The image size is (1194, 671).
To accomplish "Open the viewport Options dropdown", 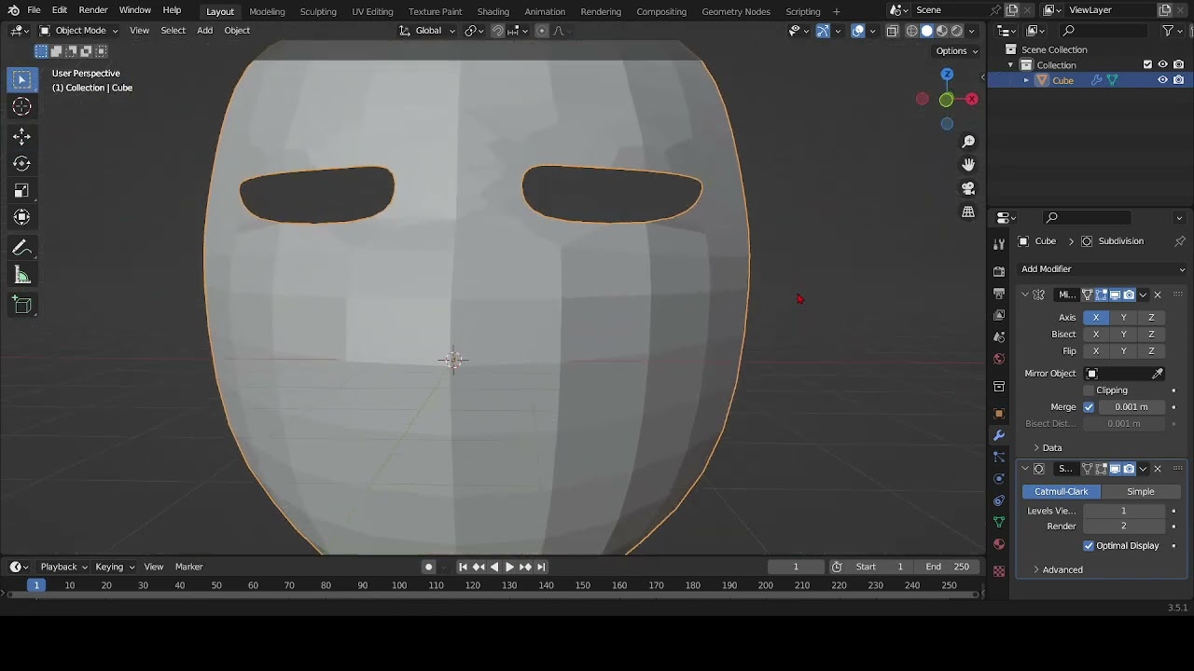I will [x=956, y=51].
